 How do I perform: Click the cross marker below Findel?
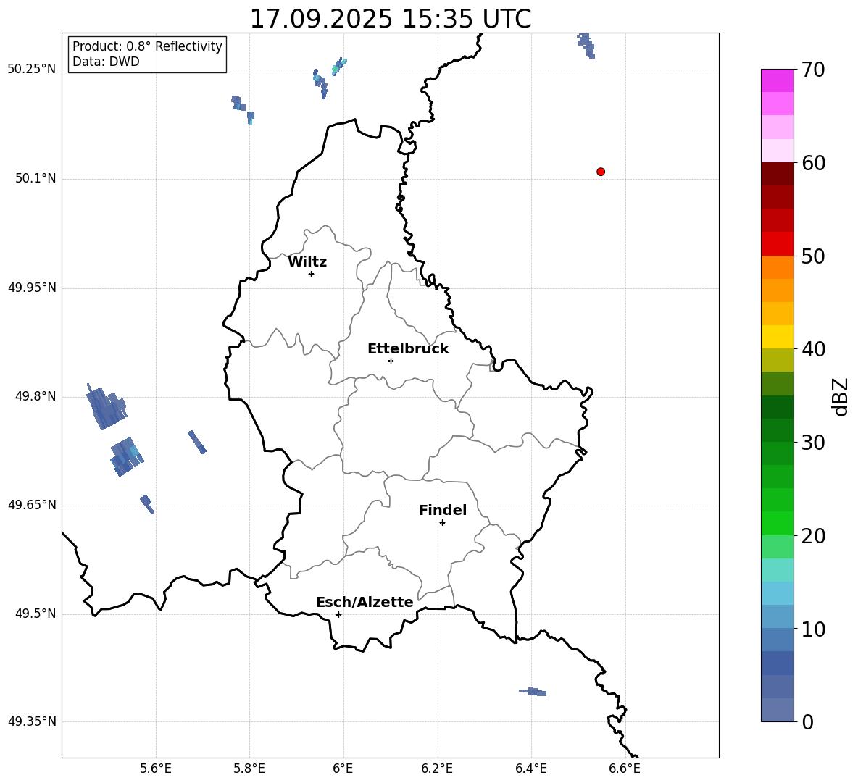pos(442,523)
